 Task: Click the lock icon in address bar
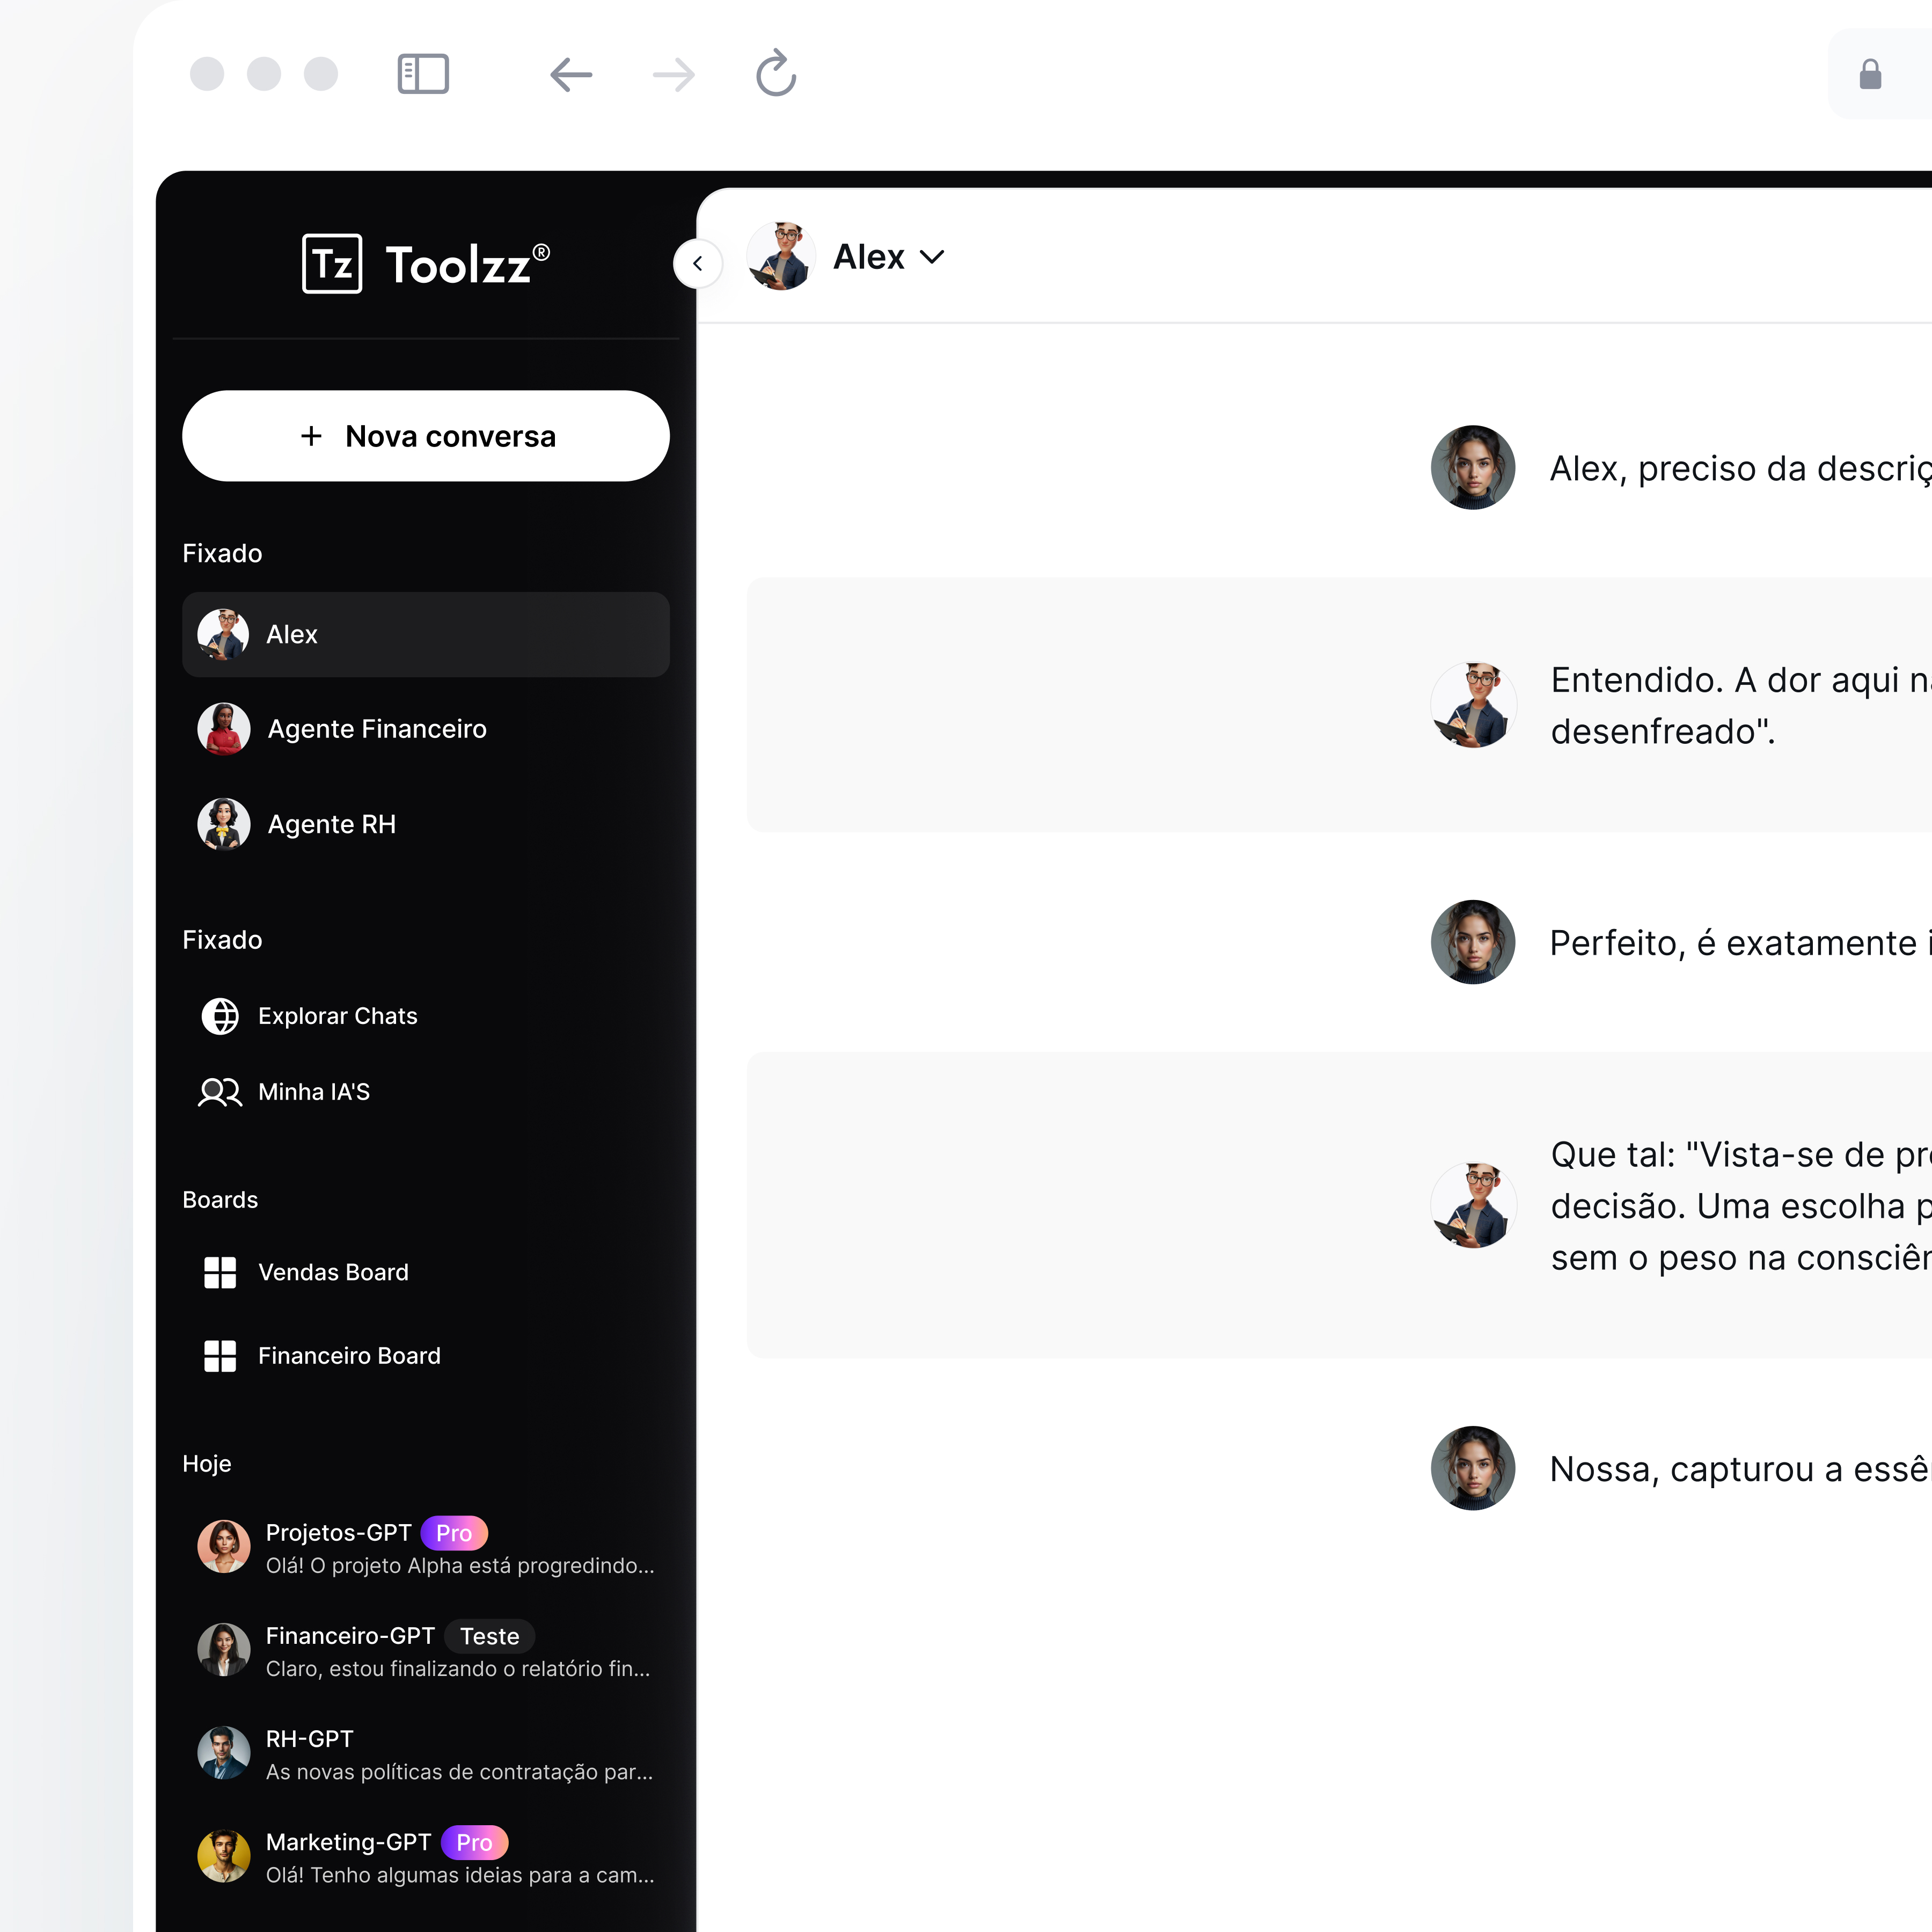1870,74
